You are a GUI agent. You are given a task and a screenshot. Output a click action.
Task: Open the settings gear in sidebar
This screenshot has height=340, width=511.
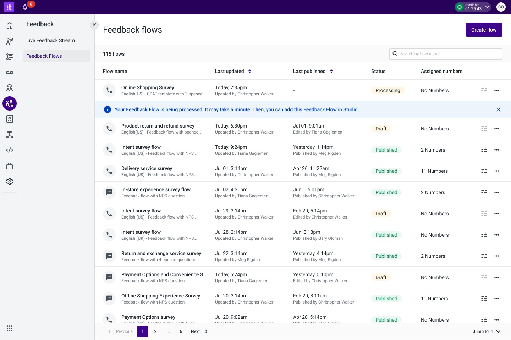pos(10,181)
